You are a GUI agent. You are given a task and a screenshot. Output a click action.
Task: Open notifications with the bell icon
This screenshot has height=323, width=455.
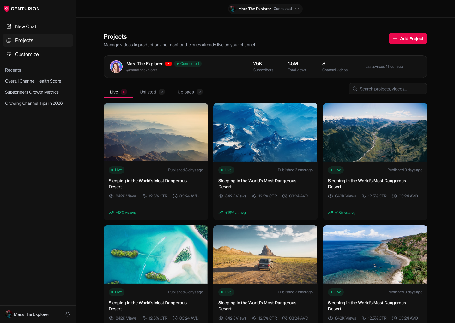[x=68, y=314]
